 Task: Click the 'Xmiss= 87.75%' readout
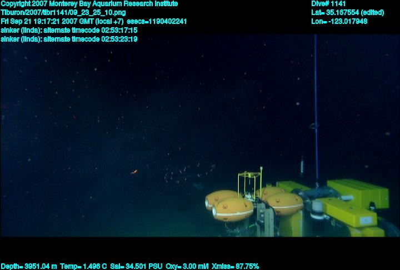tap(235, 267)
